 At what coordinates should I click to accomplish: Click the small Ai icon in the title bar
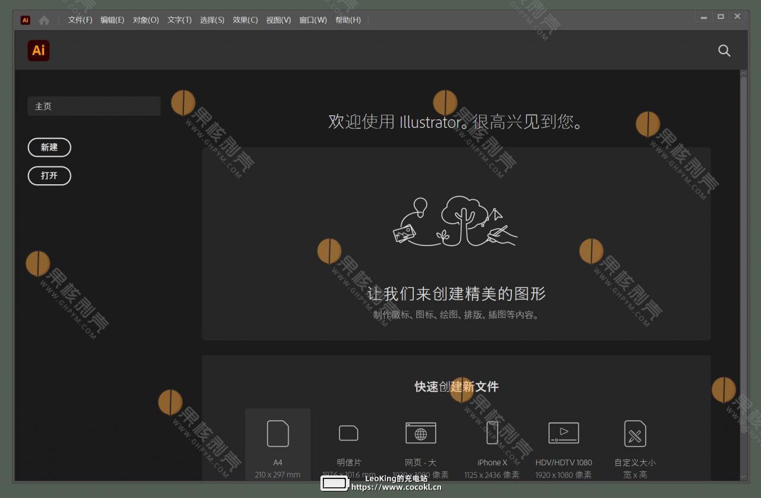pyautogui.click(x=25, y=20)
